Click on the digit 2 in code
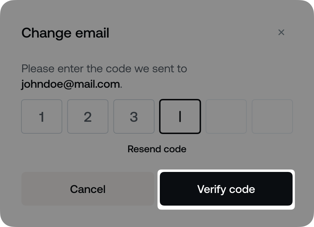The width and height of the screenshot is (314, 227). pos(88,117)
